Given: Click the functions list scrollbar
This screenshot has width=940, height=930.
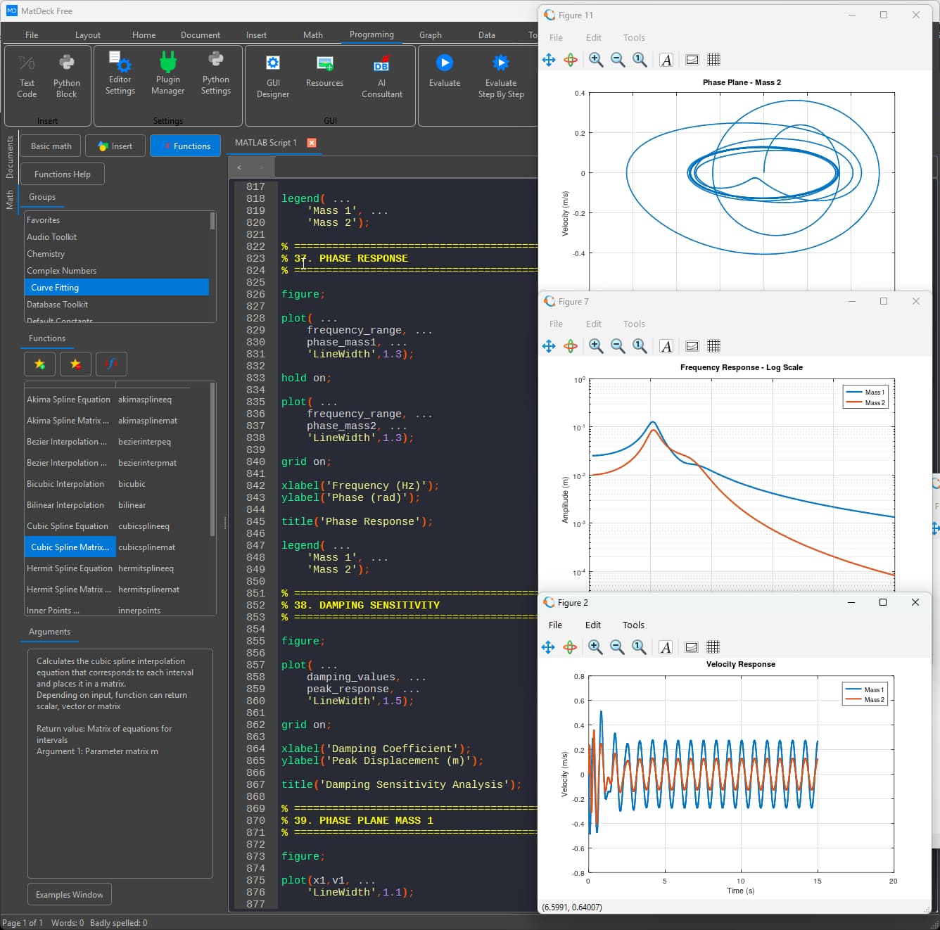Looking at the screenshot, I should pyautogui.click(x=212, y=459).
